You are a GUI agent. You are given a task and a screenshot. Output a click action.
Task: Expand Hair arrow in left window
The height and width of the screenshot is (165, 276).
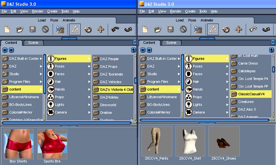click(x=89, y=82)
